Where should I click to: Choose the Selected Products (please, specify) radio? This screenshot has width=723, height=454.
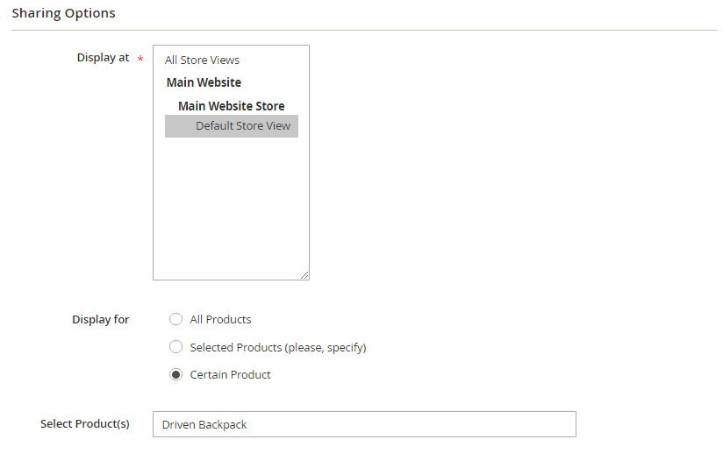pos(175,347)
